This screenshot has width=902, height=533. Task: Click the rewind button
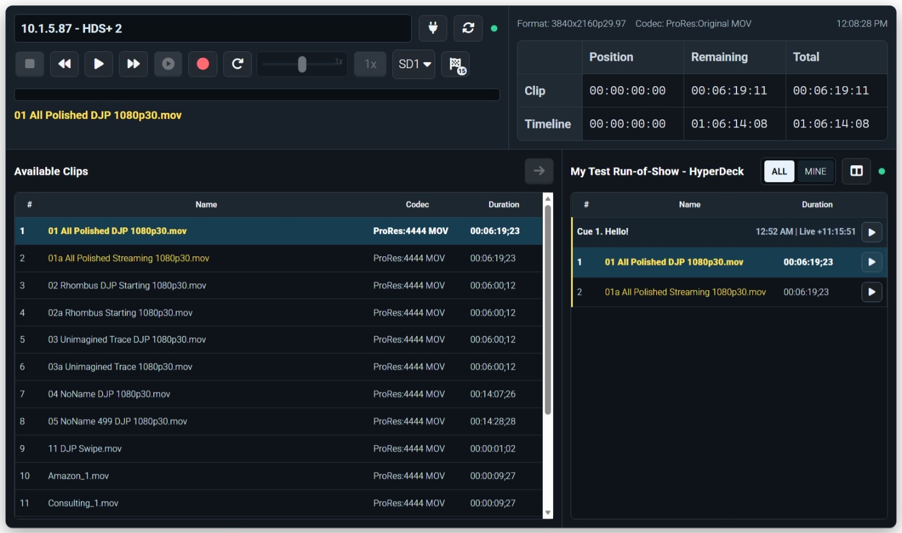pyautogui.click(x=65, y=64)
